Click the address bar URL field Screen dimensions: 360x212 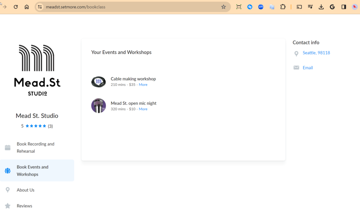pos(130,7)
